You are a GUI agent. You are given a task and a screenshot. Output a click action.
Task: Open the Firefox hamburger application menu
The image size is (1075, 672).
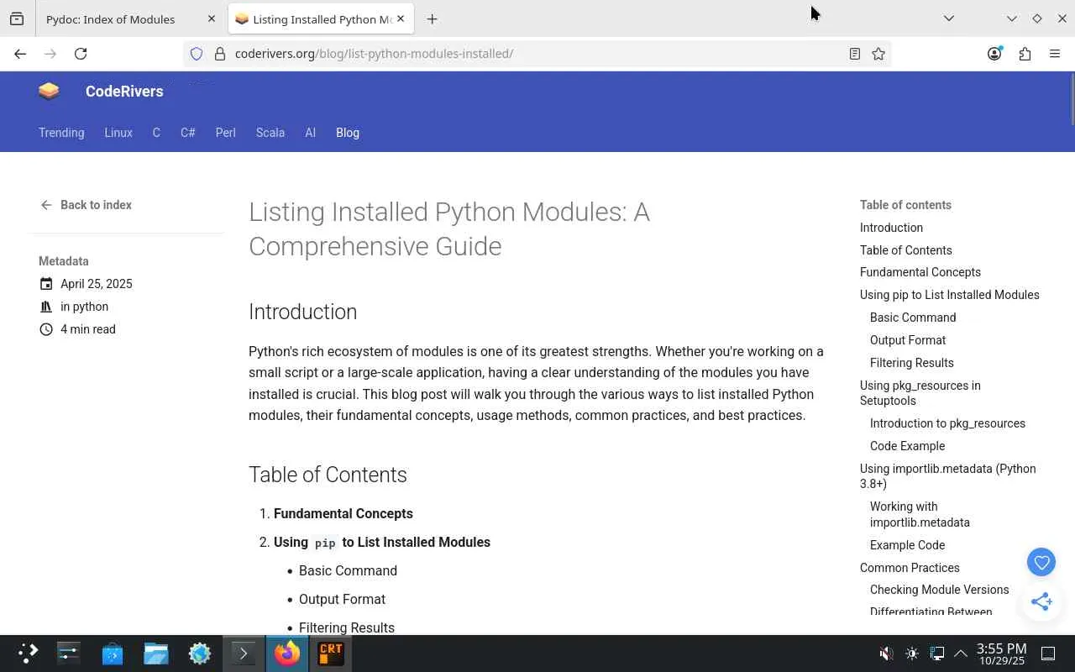coord(1055,54)
